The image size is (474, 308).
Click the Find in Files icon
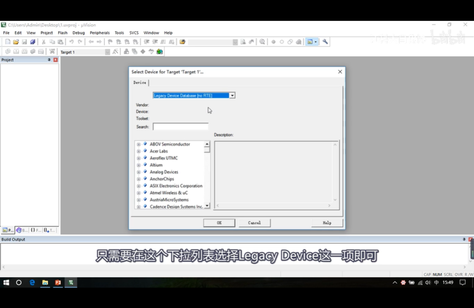point(182,42)
